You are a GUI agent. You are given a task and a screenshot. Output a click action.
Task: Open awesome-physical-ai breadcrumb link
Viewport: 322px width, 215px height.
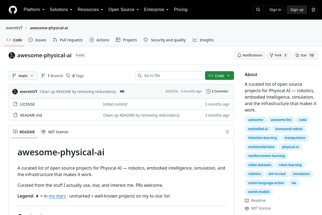49,28
